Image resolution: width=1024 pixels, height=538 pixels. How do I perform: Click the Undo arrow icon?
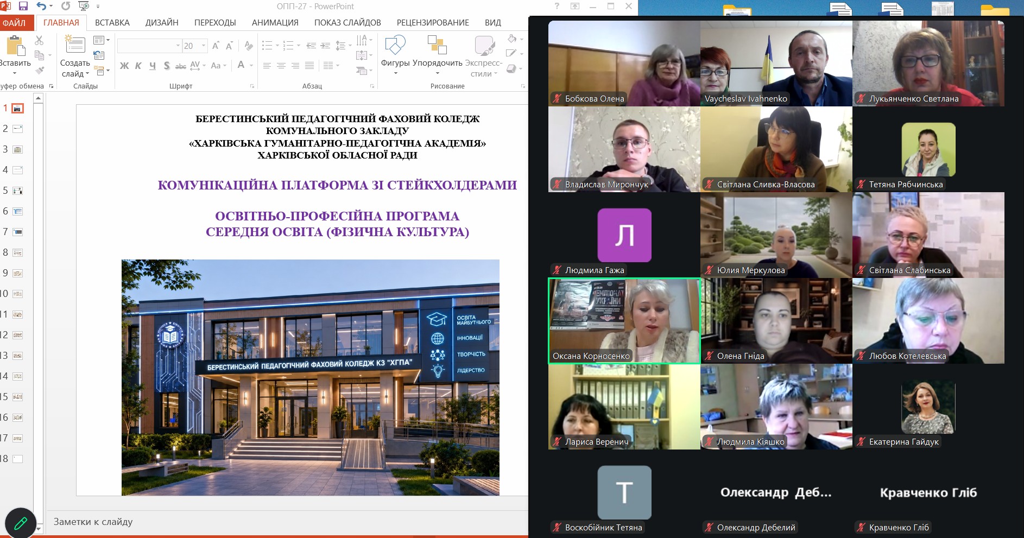41,6
